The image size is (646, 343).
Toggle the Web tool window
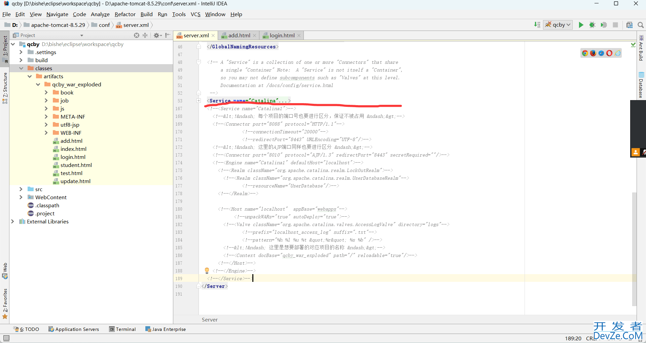[x=5, y=271]
